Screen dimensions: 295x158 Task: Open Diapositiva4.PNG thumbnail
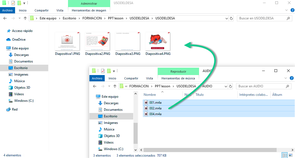[158, 41]
